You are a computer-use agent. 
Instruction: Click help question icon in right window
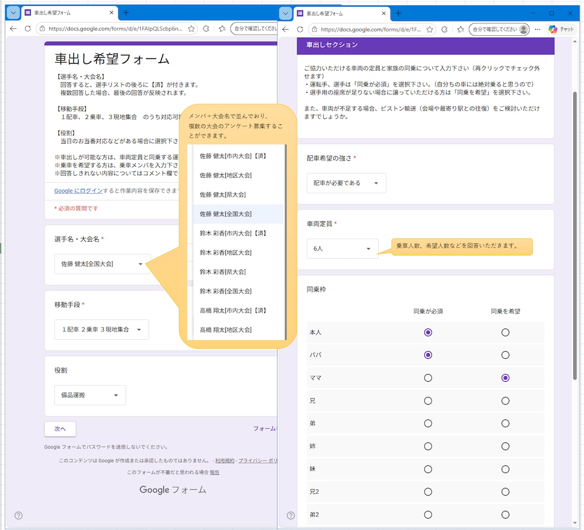pos(291,515)
